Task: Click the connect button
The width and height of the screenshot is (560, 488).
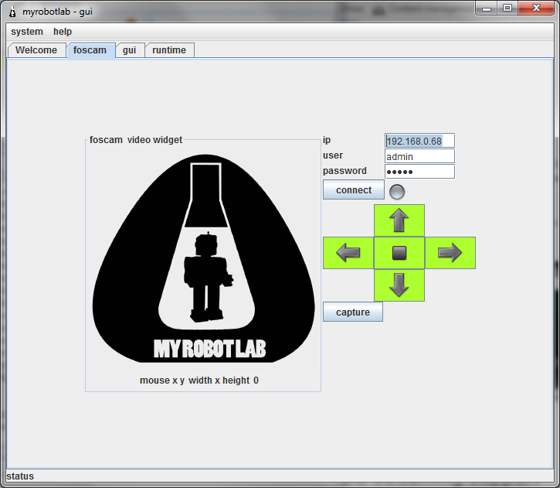Action: pos(354,189)
